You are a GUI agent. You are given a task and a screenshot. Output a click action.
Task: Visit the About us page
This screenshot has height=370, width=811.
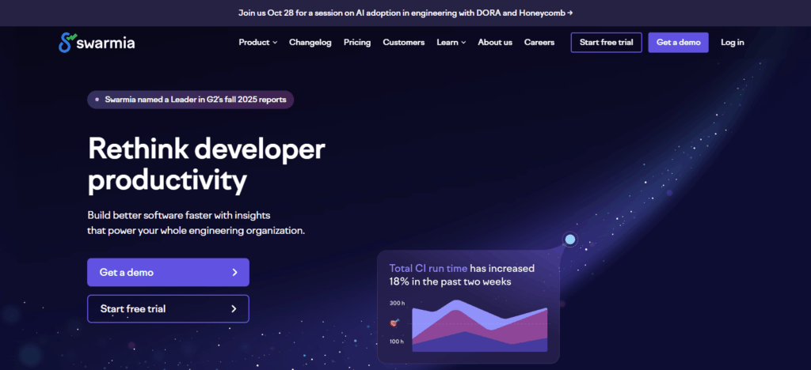click(495, 43)
